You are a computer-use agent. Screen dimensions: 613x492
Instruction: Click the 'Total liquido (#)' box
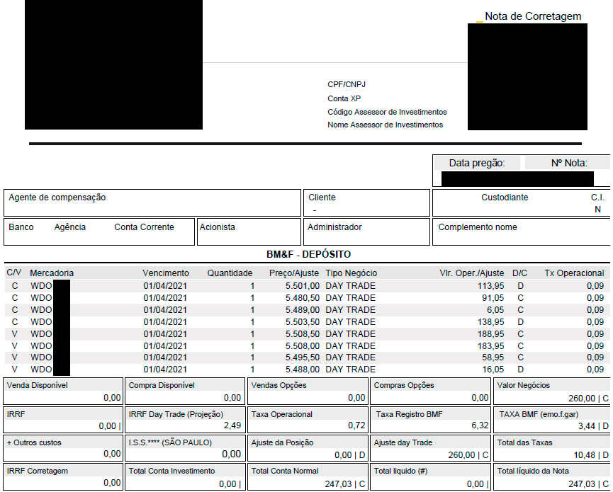430,476
